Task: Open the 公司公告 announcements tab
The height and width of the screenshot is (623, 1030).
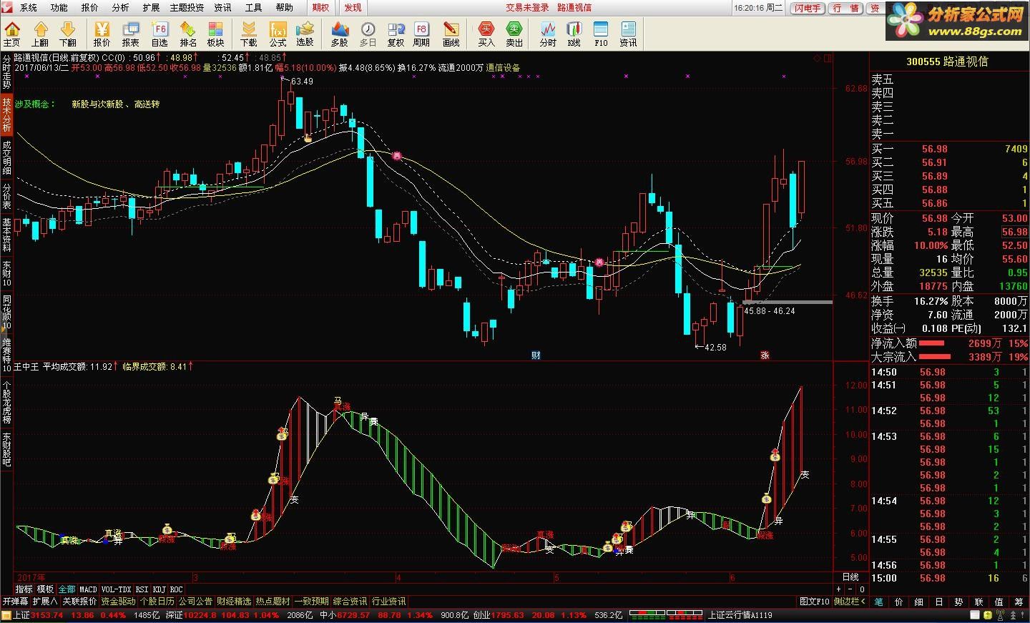Action: [195, 602]
